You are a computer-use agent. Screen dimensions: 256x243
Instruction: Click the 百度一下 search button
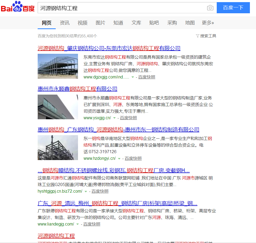(x=233, y=8)
